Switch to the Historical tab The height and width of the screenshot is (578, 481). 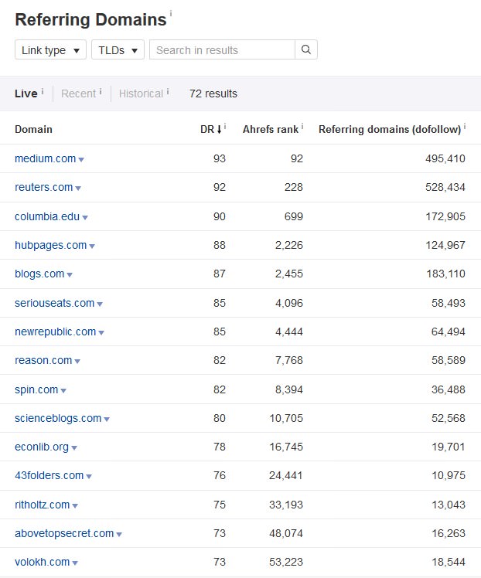[141, 93]
